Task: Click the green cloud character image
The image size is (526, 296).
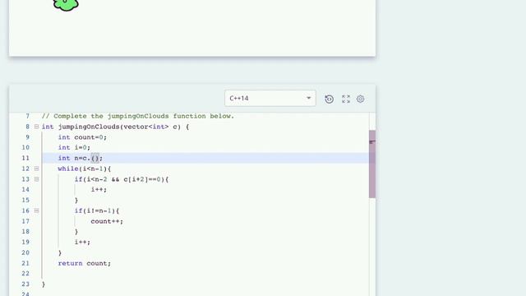Action: click(x=66, y=5)
